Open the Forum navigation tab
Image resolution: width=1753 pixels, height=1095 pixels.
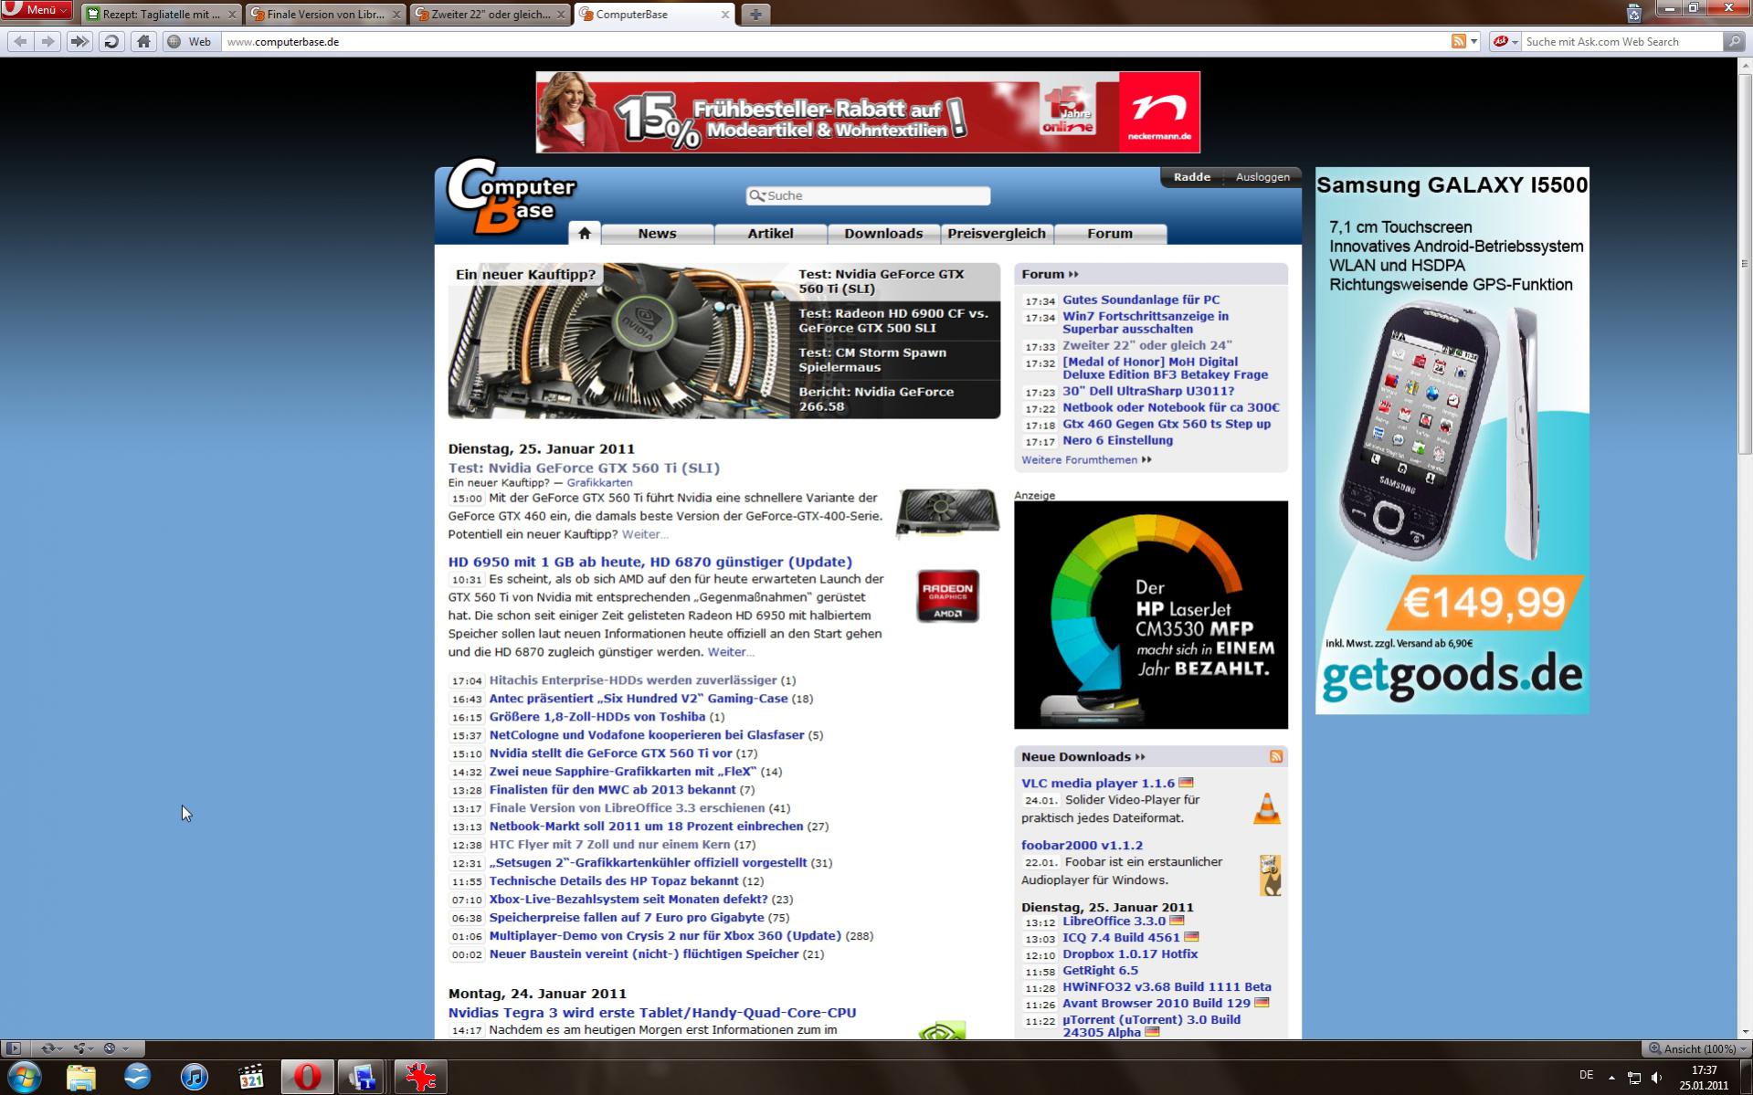1110,234
